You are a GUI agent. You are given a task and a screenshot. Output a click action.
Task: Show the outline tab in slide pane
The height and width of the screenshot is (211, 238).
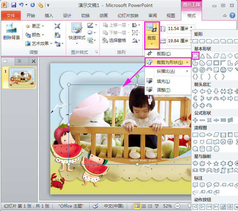19,61
